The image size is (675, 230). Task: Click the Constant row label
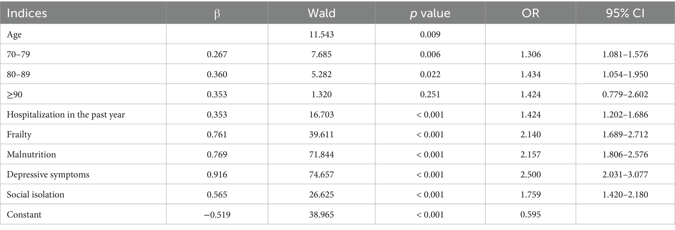[x=24, y=215]
